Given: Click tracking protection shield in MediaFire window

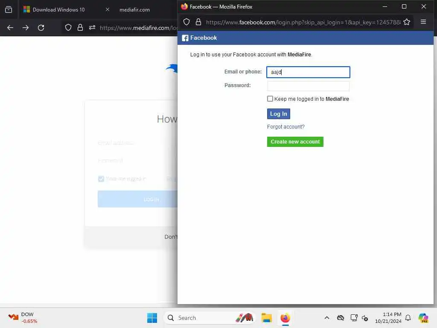Looking at the screenshot, I should click(68, 27).
